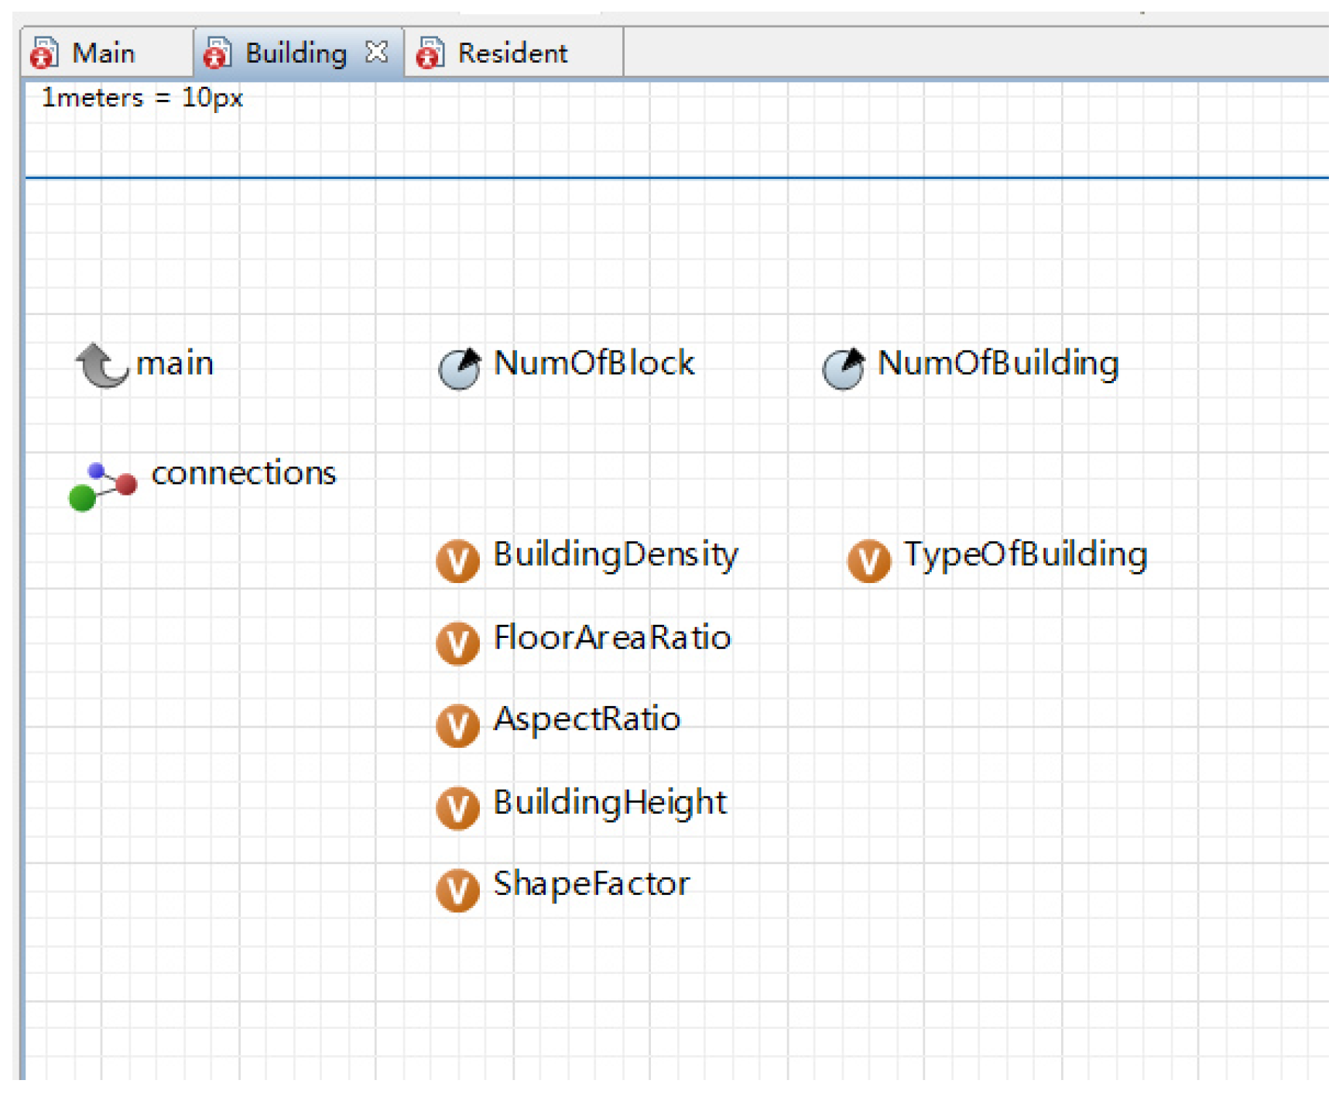Click the 'NumOfBuilding' label
Screen dimensions: 1339x1094
[x=998, y=363]
